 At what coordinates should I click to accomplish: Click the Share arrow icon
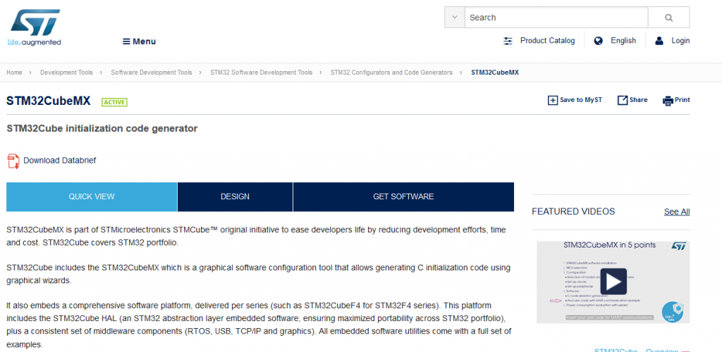pos(623,100)
